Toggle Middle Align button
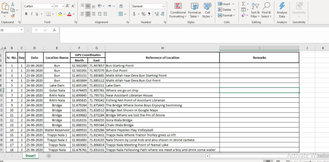Viewport: 329px width, 162px height. (88, 6)
